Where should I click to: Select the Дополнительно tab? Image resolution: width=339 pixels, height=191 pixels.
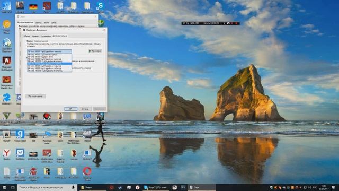[60, 36]
